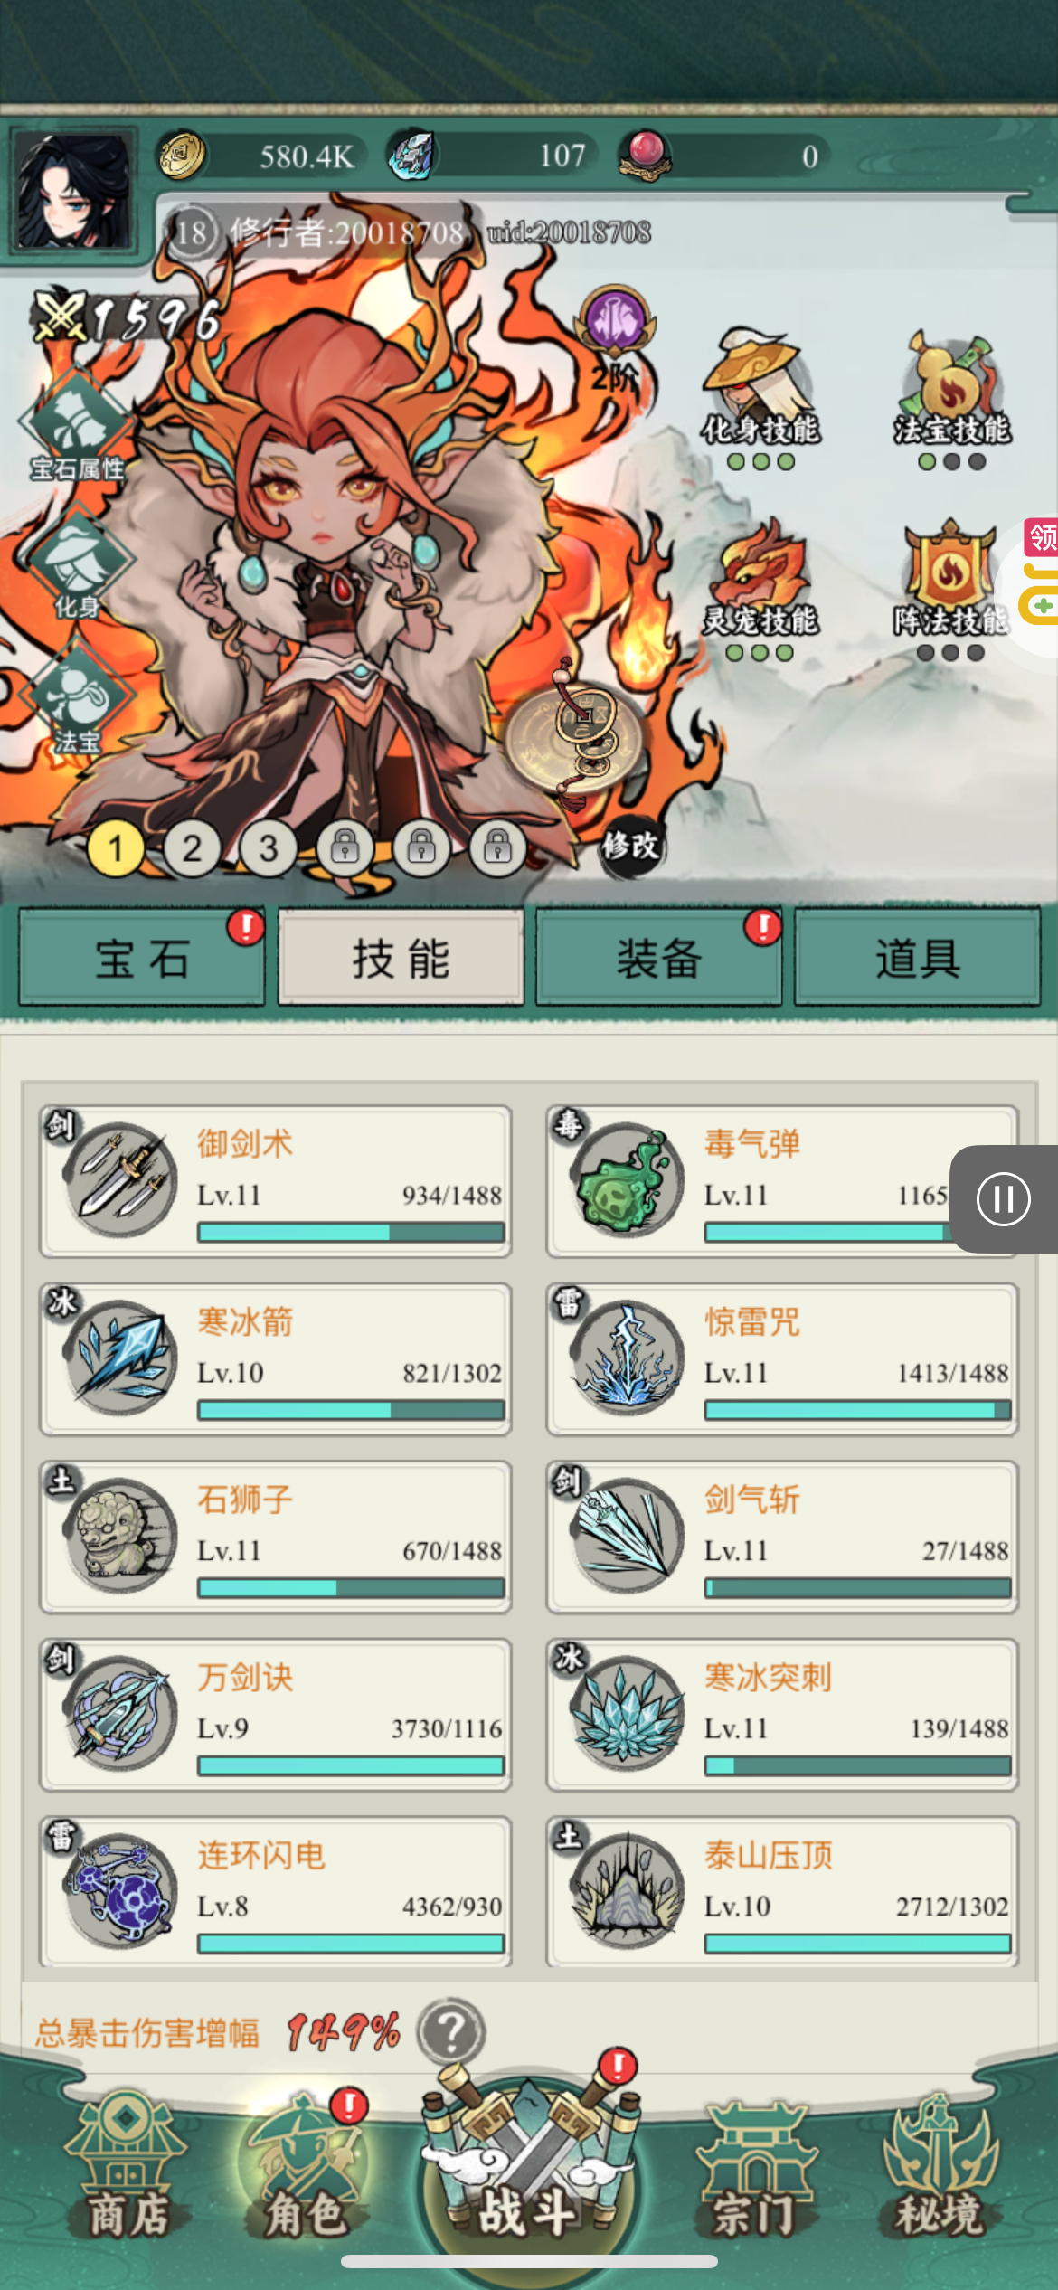The height and width of the screenshot is (2290, 1058).
Task: View 化身技能 avatar skill icon
Action: pyautogui.click(x=760, y=399)
